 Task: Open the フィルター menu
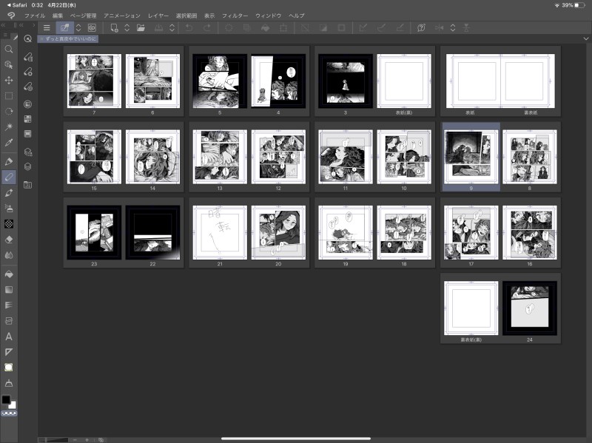(x=235, y=16)
